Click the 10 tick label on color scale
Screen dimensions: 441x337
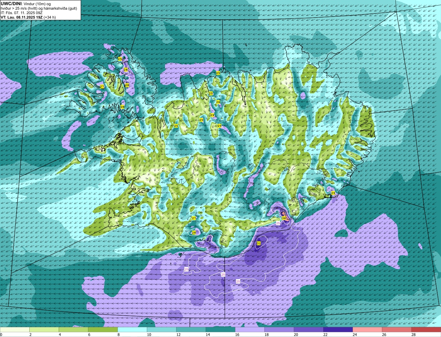[x=149, y=335]
